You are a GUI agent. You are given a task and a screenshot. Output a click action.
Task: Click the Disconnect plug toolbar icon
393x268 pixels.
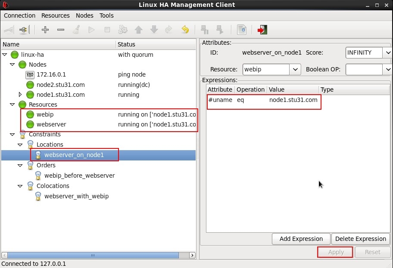tap(24, 30)
